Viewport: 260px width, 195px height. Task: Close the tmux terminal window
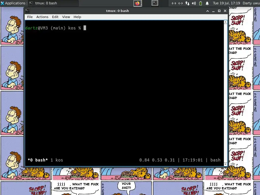pyautogui.click(x=225, y=11)
